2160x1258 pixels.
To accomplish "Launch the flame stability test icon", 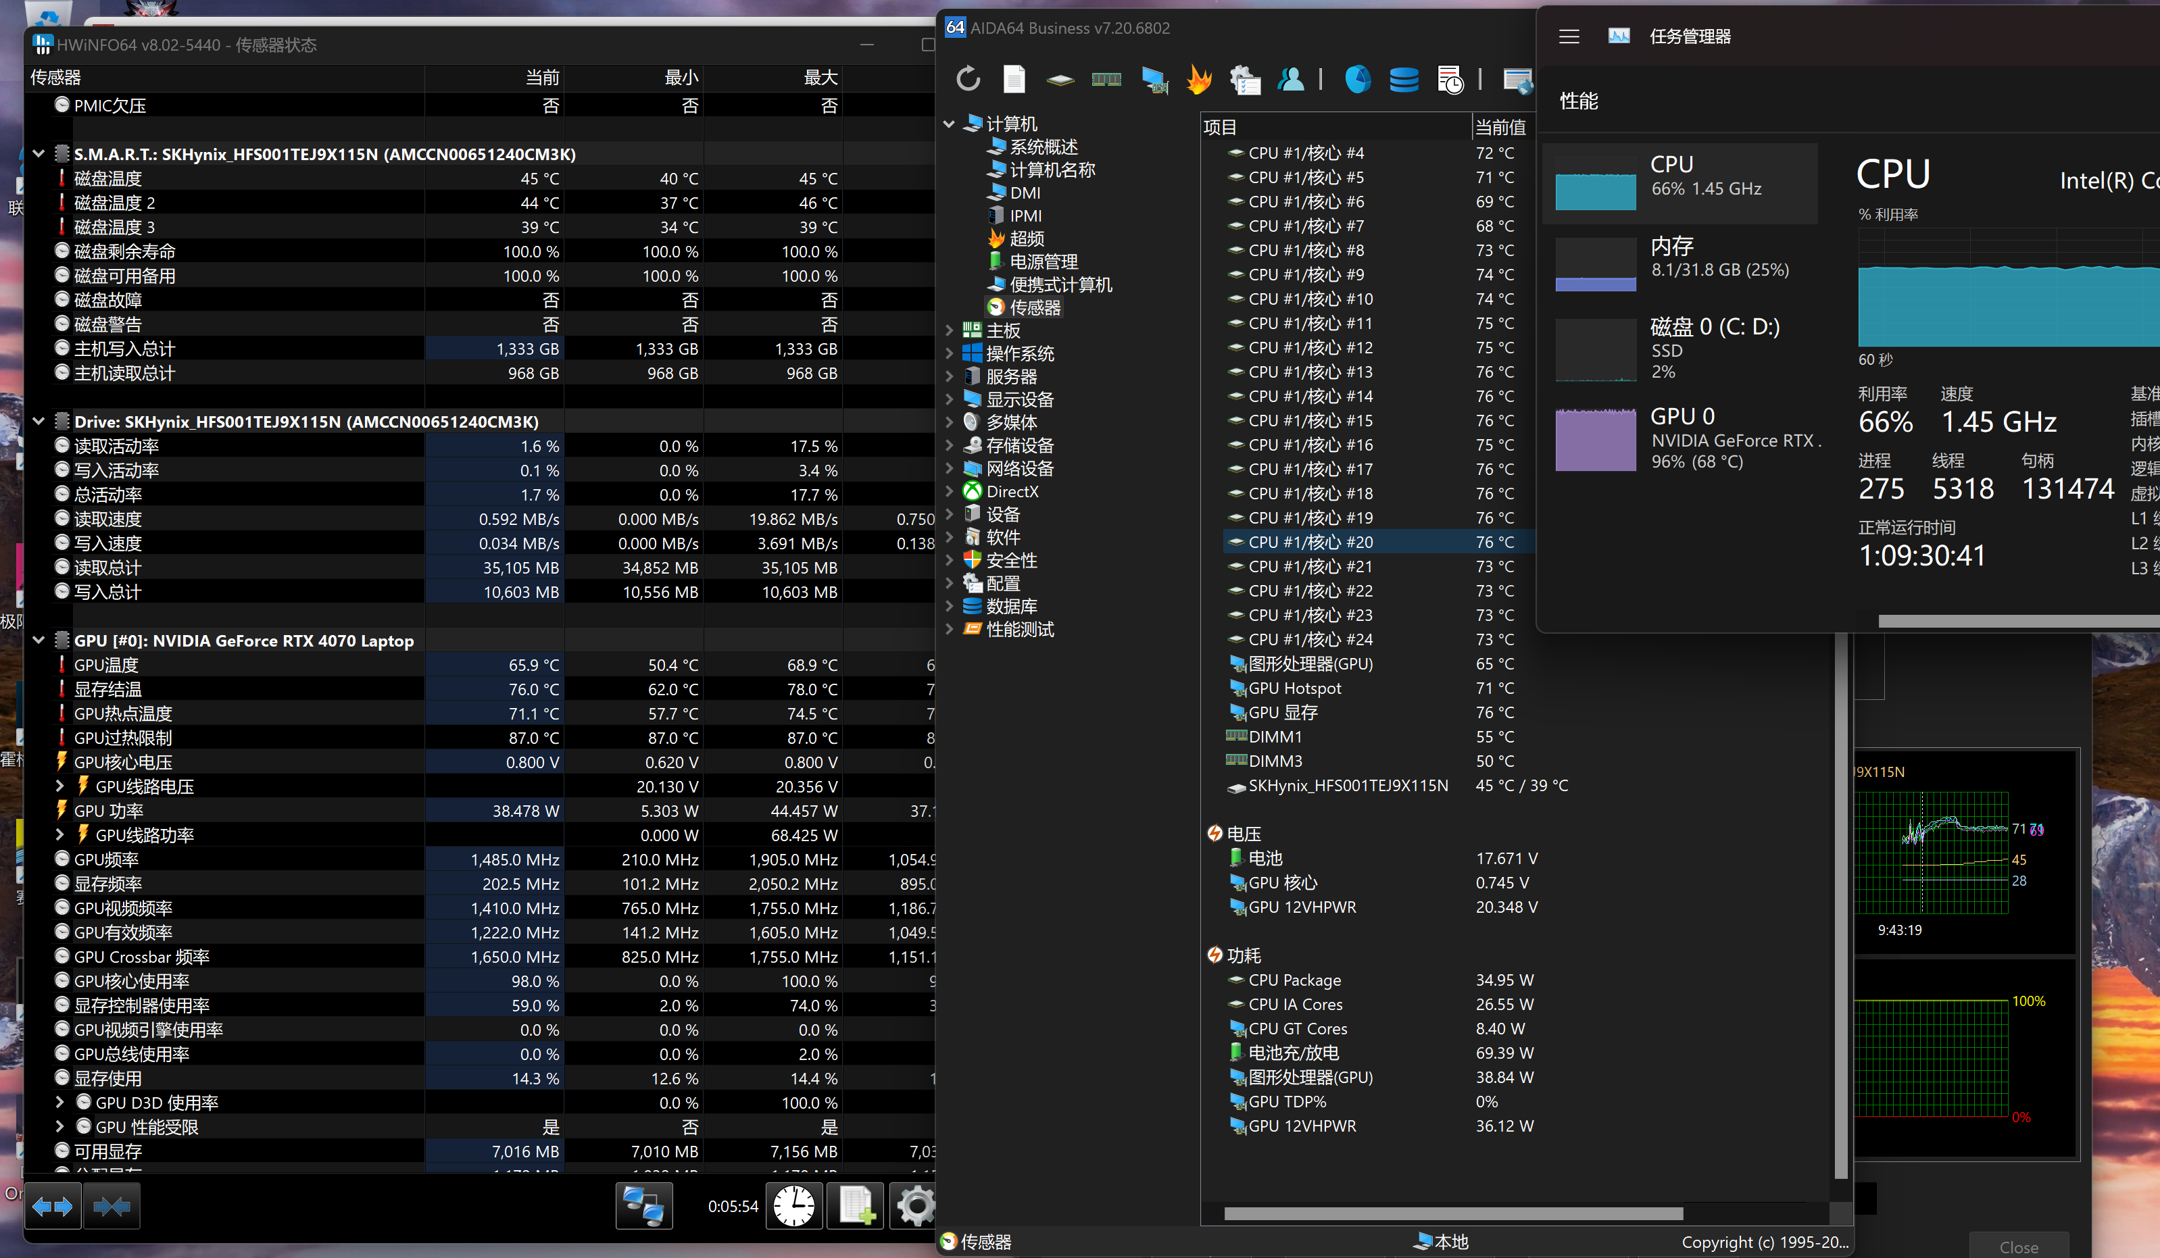I will 1199,79.
